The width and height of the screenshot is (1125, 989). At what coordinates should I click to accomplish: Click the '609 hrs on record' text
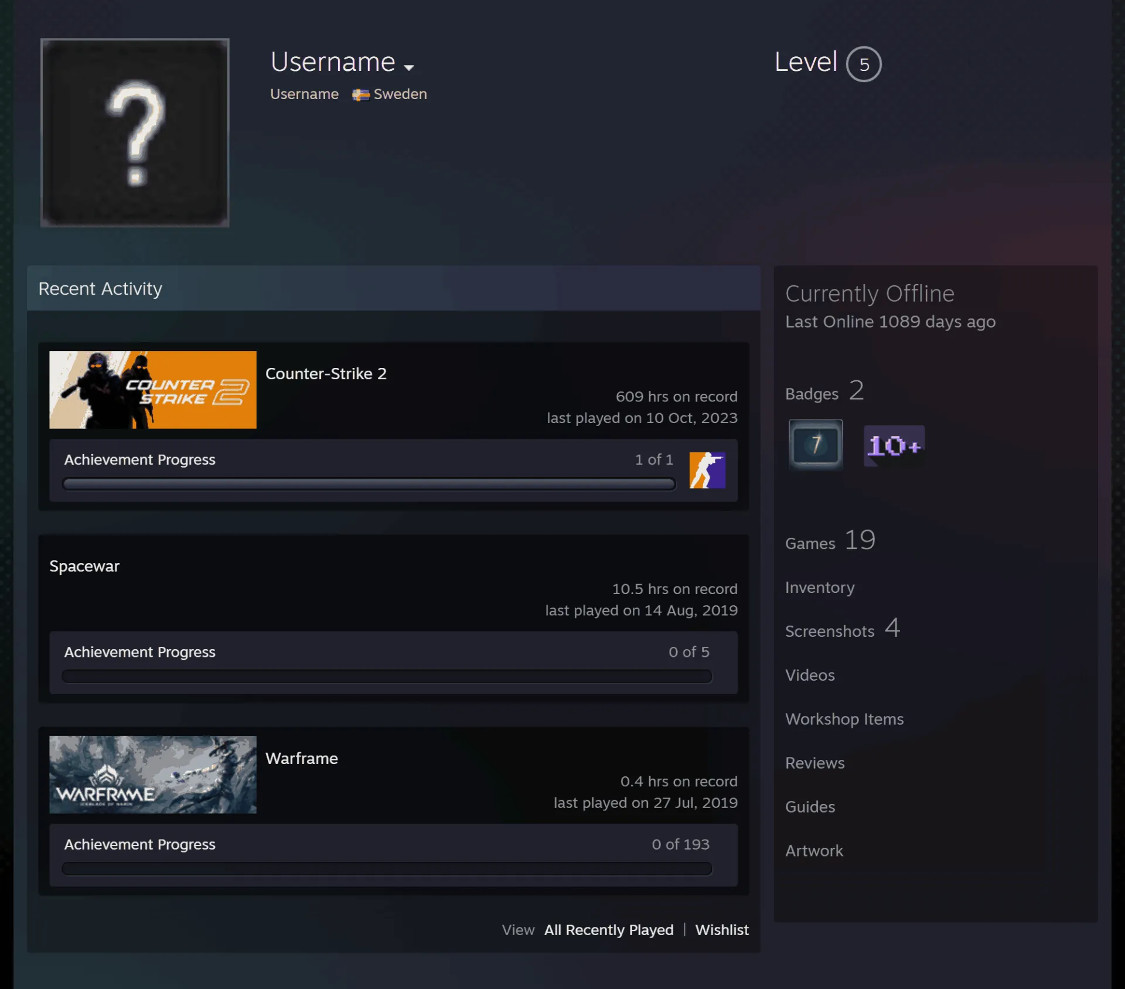(x=676, y=397)
